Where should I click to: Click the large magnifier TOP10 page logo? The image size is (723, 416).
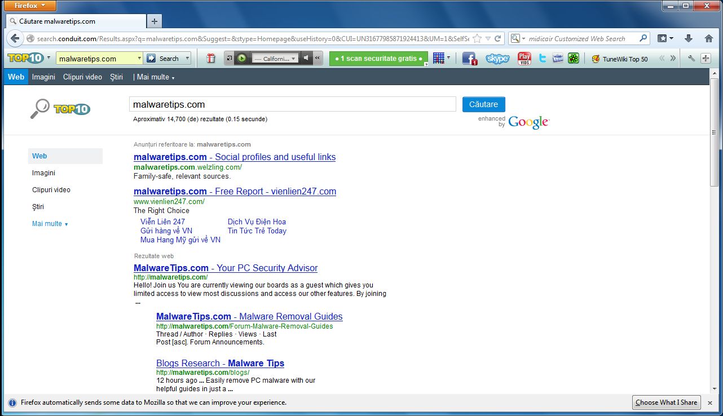coord(60,109)
